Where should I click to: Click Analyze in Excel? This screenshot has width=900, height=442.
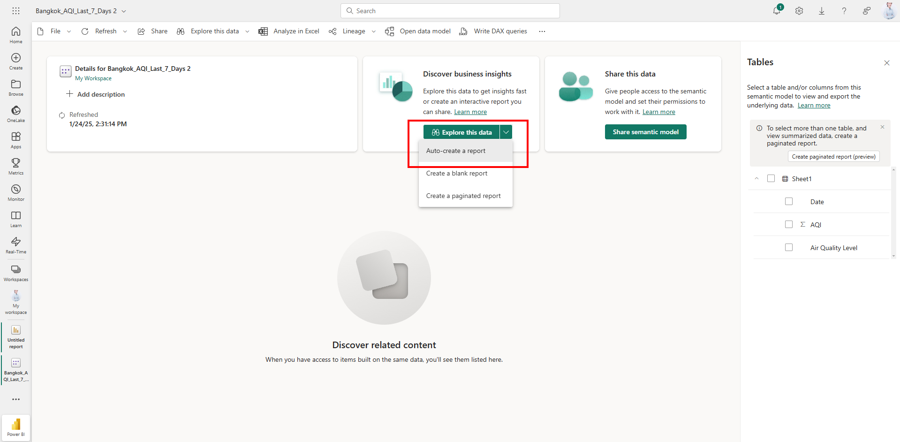[289, 31]
